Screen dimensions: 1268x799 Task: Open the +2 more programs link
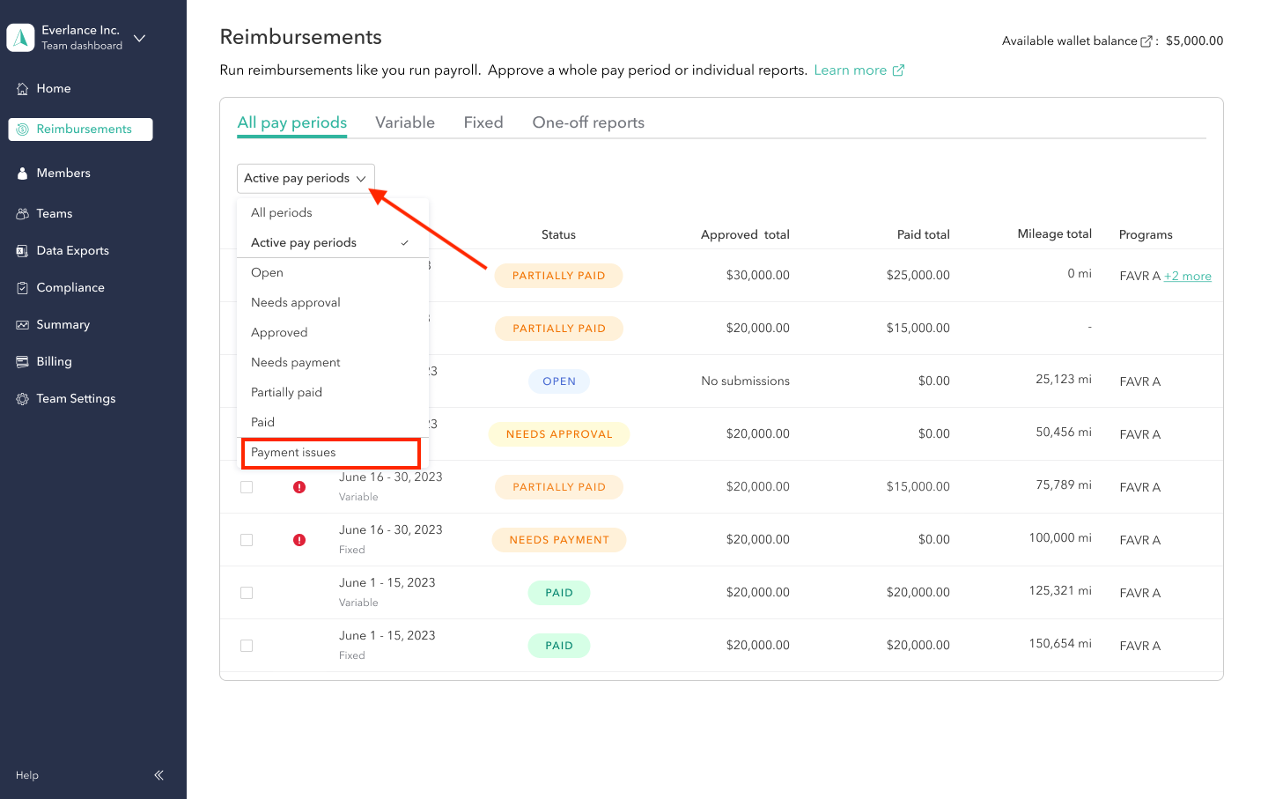[1187, 276]
